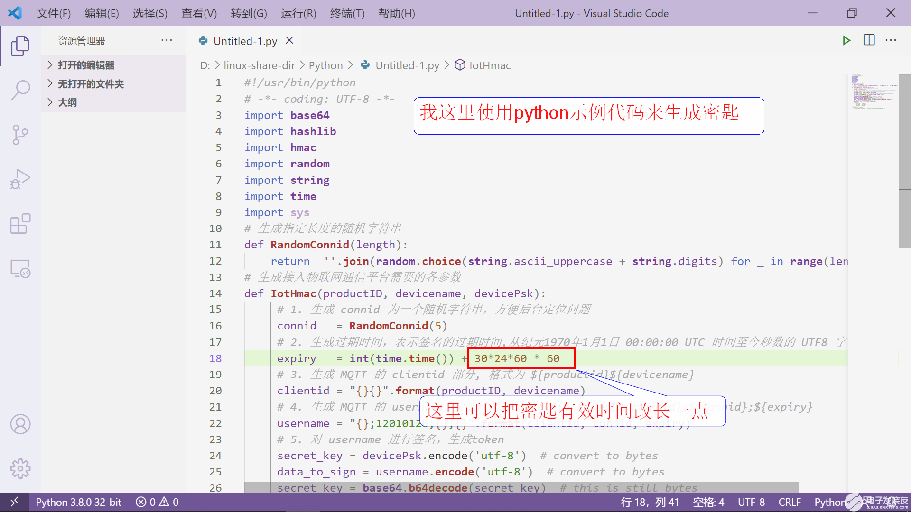Image resolution: width=911 pixels, height=512 pixels.
Task: Click 行 18, 列 41 cursor position
Action: 650,502
